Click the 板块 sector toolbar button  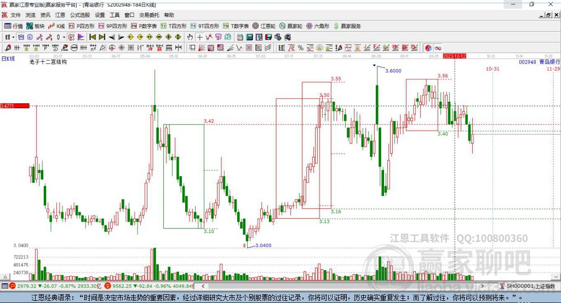[36, 26]
